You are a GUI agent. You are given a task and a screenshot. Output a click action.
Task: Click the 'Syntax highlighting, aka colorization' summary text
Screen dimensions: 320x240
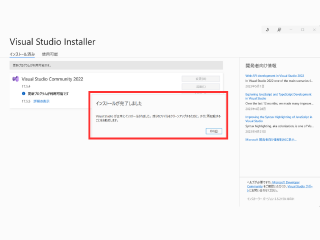click(279, 126)
